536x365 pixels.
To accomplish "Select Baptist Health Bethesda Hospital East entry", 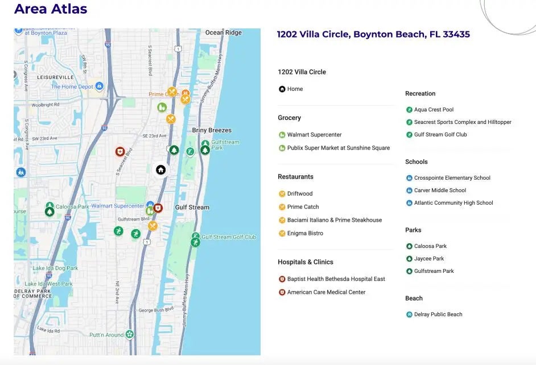I will coord(336,279).
